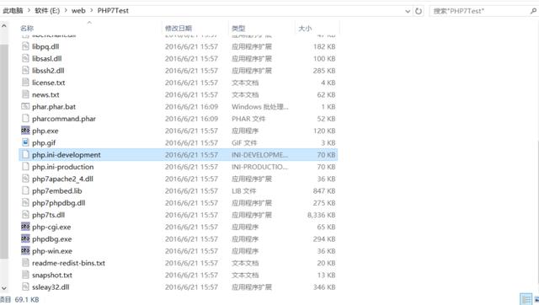Click the search magnifier icon

click(x=533, y=11)
